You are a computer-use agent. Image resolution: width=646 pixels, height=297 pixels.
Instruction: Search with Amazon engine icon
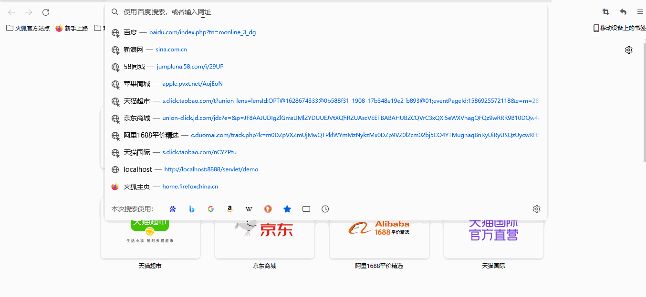click(x=230, y=209)
